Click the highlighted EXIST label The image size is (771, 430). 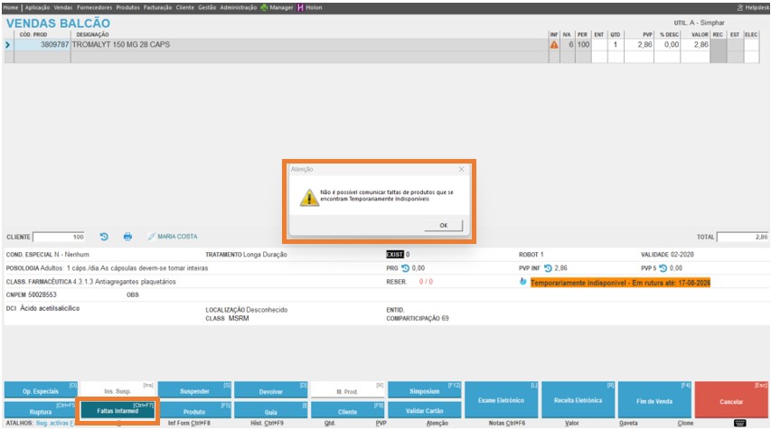point(394,255)
